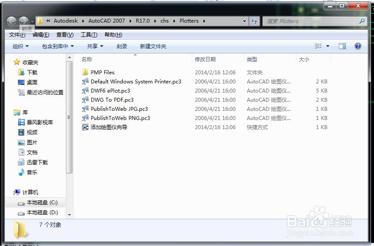374x246 pixels.
Task: Select 添加绘图仪向导 shortcut icon
Action: pos(85,127)
